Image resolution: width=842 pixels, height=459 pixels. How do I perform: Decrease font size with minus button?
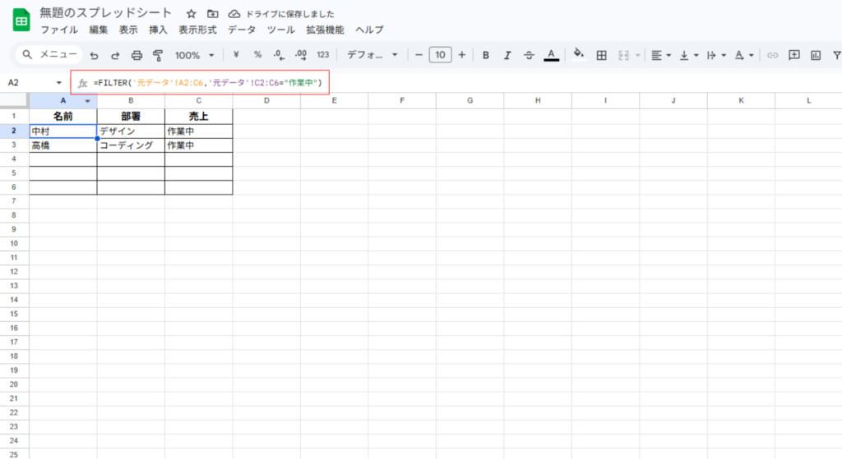coord(419,55)
